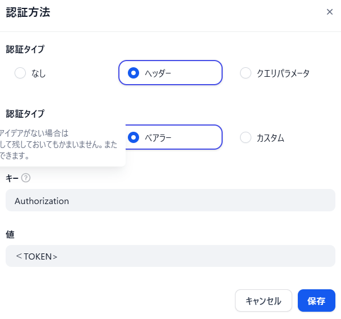Choose the ヘッダー radio dot
The image size is (341, 319).
pyautogui.click(x=133, y=73)
